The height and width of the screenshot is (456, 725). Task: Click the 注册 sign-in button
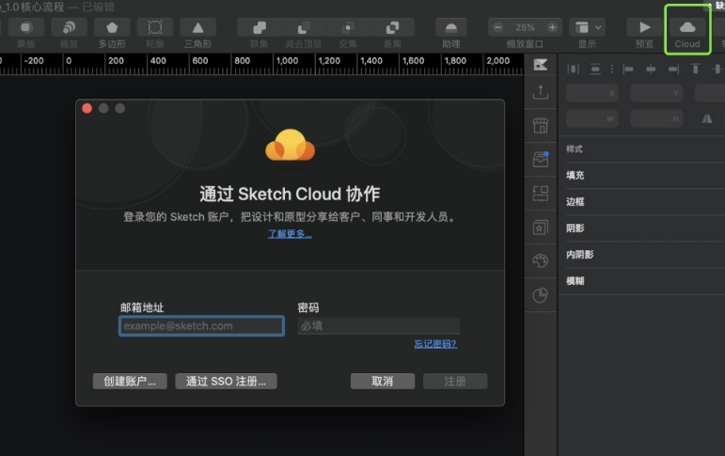coord(455,381)
